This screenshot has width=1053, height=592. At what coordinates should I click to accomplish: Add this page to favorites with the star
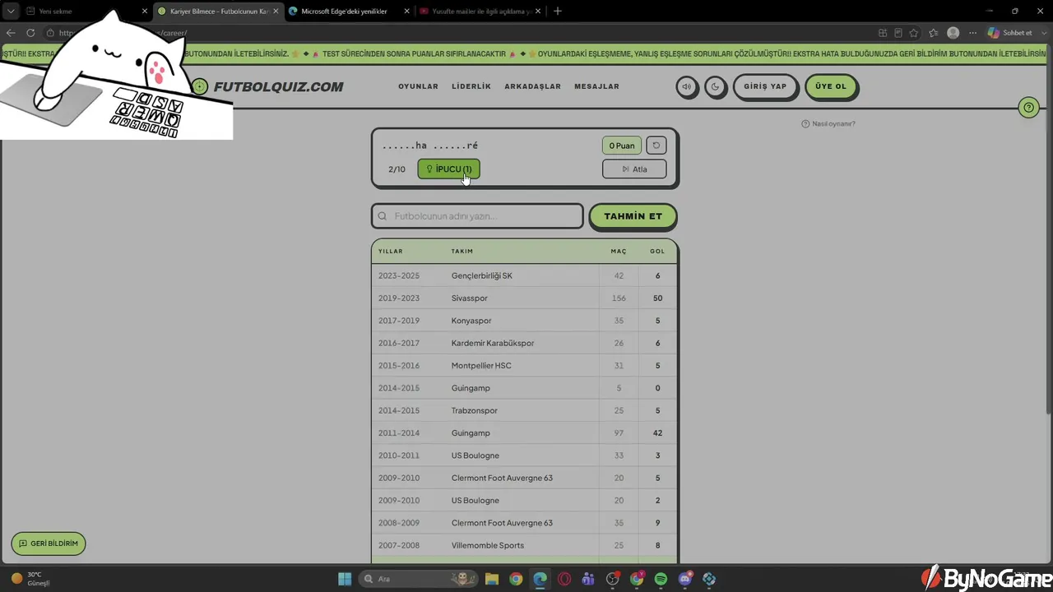tap(914, 33)
